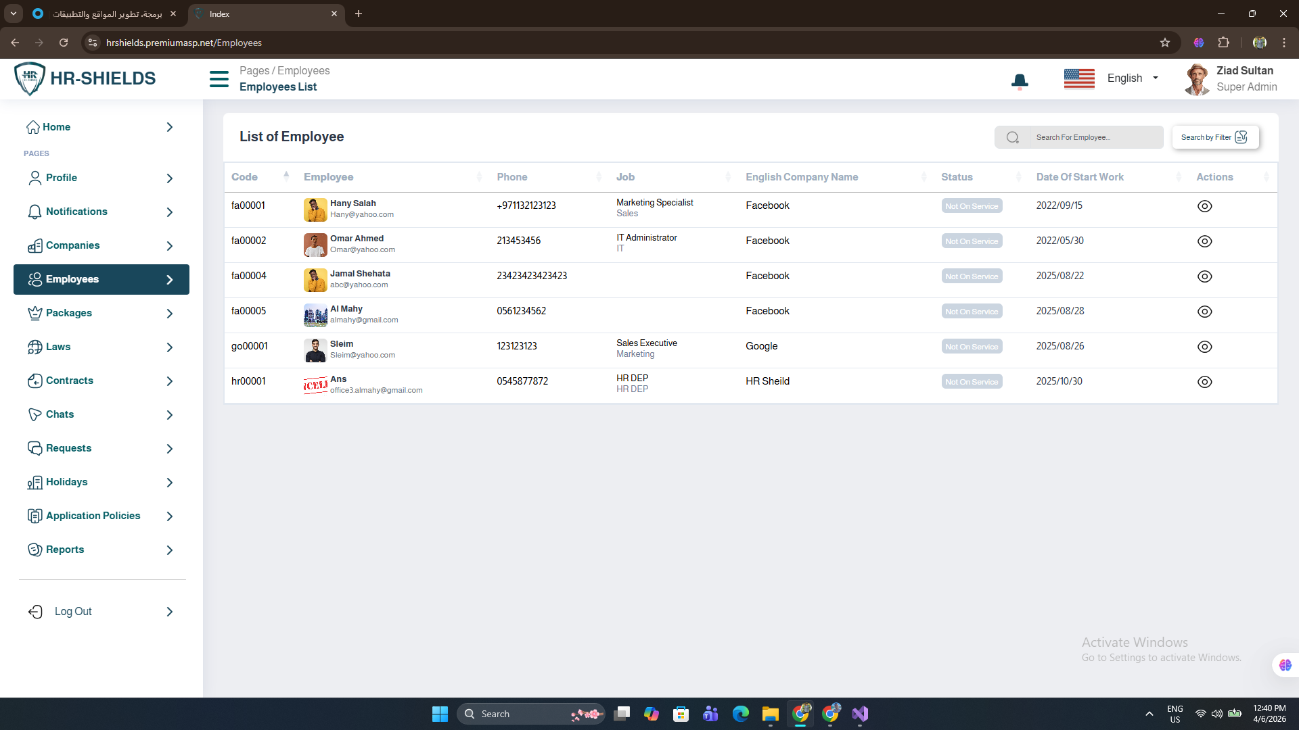Click the HR-SHIELDS shield logo
Image resolution: width=1299 pixels, height=730 pixels.
[x=30, y=78]
